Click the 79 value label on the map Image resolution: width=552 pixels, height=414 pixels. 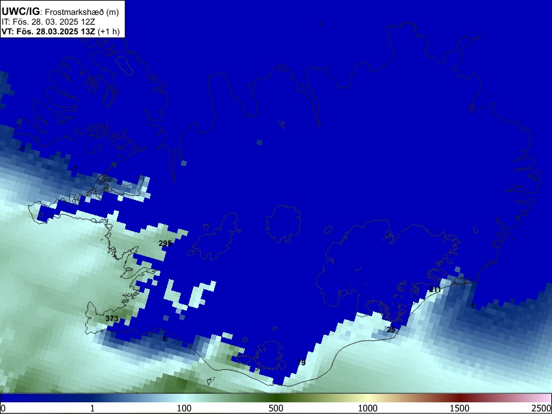[x=301, y=363]
